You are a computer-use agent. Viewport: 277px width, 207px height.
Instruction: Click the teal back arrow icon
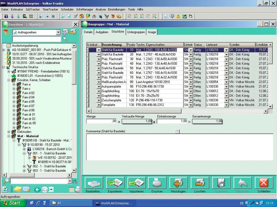(37, 189)
